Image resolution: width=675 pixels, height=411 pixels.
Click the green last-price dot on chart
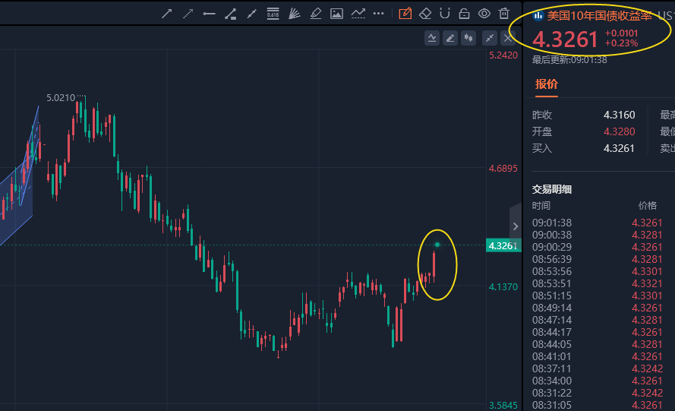(x=437, y=245)
